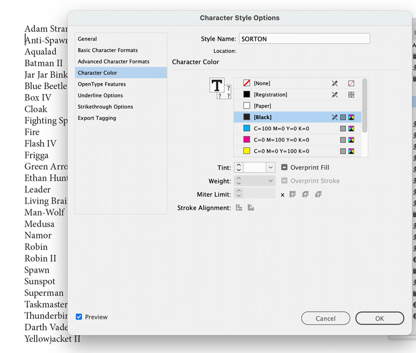This screenshot has height=353, width=416.
Task: Select the [None] swatch
Action: pos(297,84)
